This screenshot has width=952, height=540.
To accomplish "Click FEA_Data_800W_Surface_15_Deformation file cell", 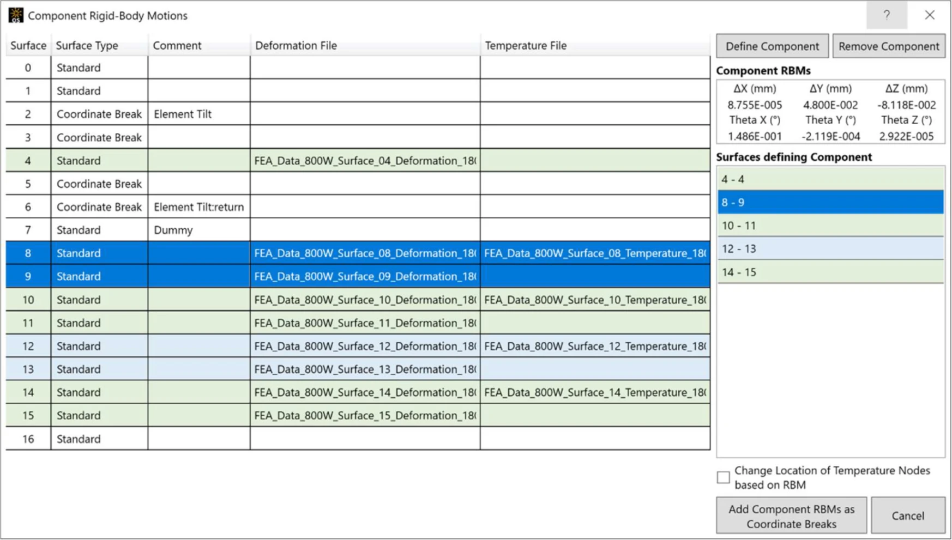I will pyautogui.click(x=365, y=415).
